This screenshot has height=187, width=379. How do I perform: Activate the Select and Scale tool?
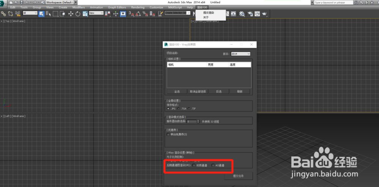pyautogui.click(x=85, y=14)
